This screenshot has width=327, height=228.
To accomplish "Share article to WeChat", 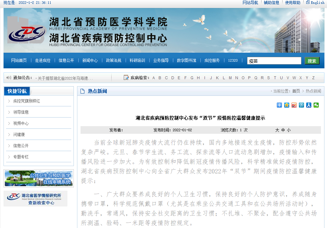I will coord(316,105).
